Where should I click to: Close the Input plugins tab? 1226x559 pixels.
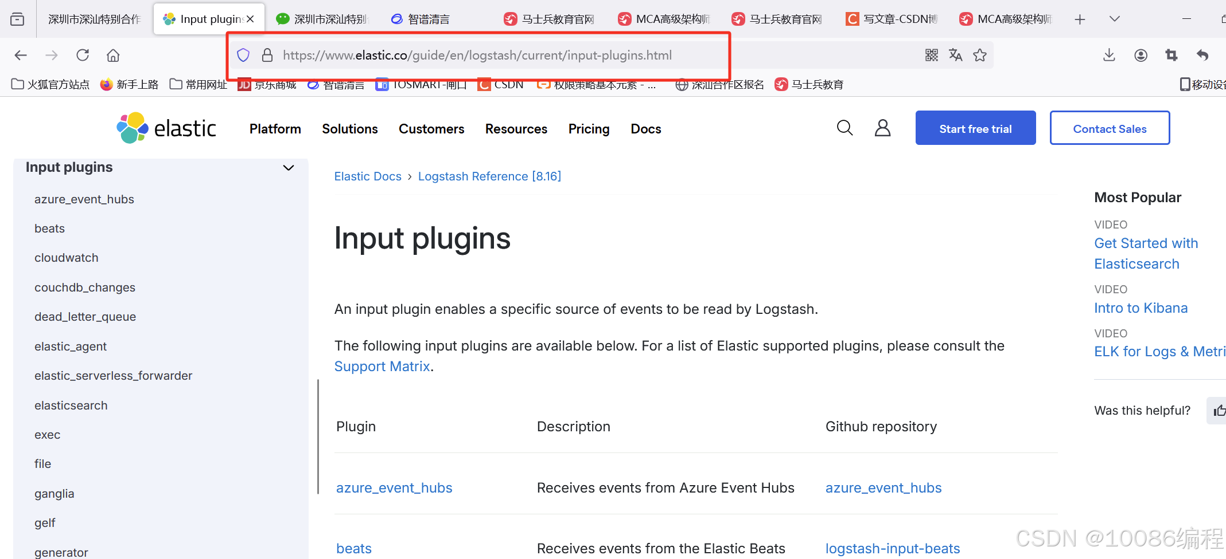coord(250,19)
